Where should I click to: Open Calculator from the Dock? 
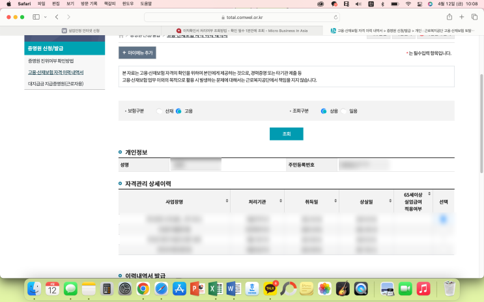click(x=107, y=289)
